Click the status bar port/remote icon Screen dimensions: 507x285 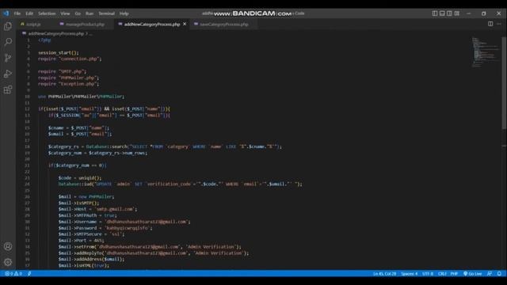[29, 274]
